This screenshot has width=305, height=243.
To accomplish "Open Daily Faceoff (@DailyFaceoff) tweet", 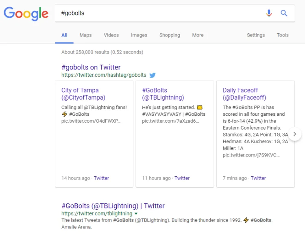I will (244, 94).
